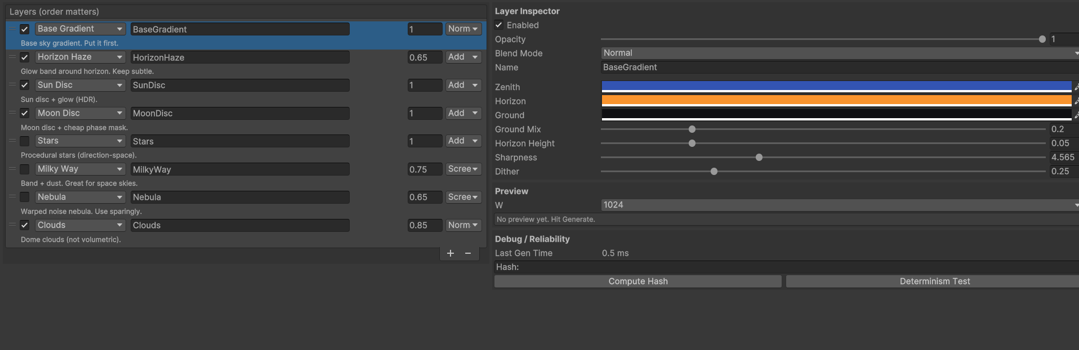Click the Milky Way row drag handle

(x=12, y=169)
